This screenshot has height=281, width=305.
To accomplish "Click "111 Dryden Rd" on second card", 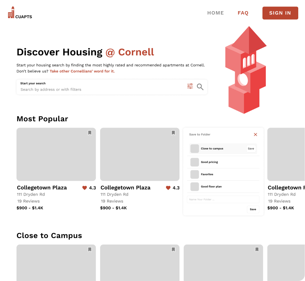I will pos(114,194).
